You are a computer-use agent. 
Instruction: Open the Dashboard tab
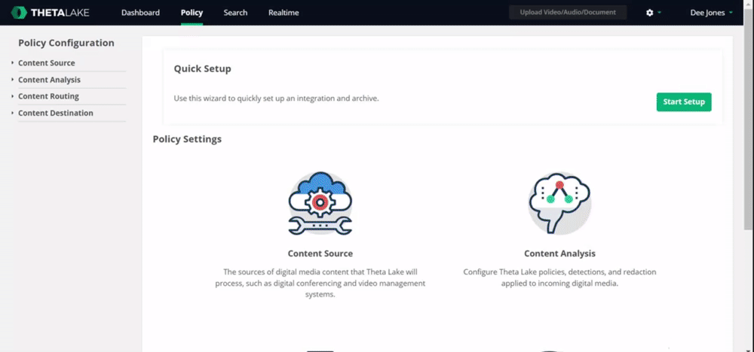coord(140,13)
